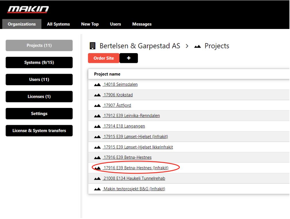Click Bertelsen & Garpestad AS breadcrumb
290x219 pixels.
140,46
